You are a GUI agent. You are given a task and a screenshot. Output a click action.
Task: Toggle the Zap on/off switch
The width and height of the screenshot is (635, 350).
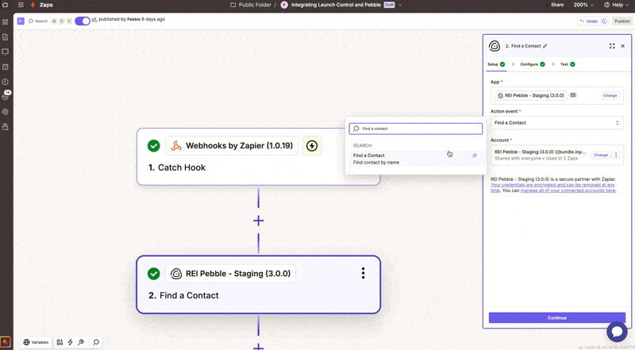pos(83,21)
